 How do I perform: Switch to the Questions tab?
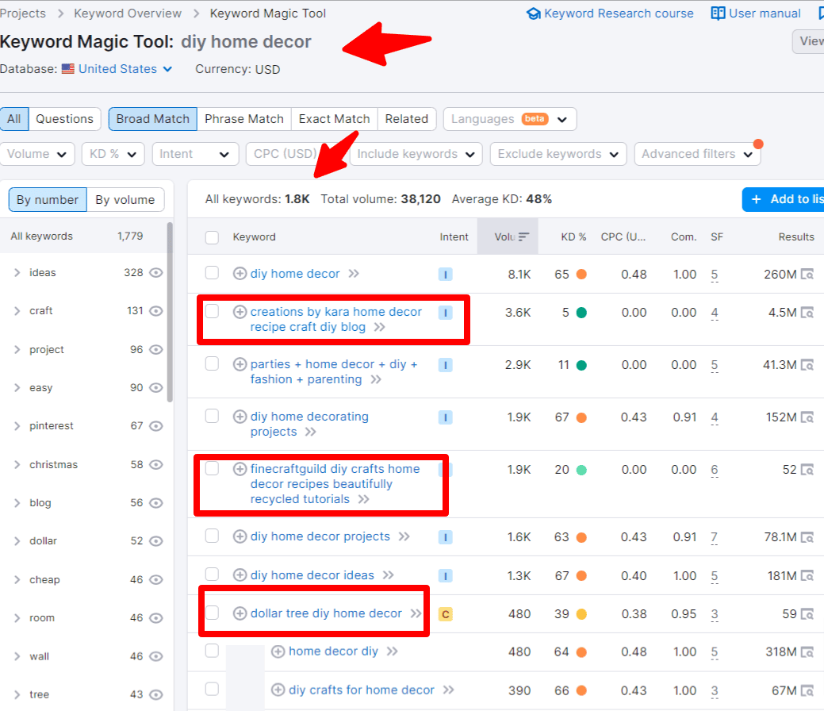[64, 118]
